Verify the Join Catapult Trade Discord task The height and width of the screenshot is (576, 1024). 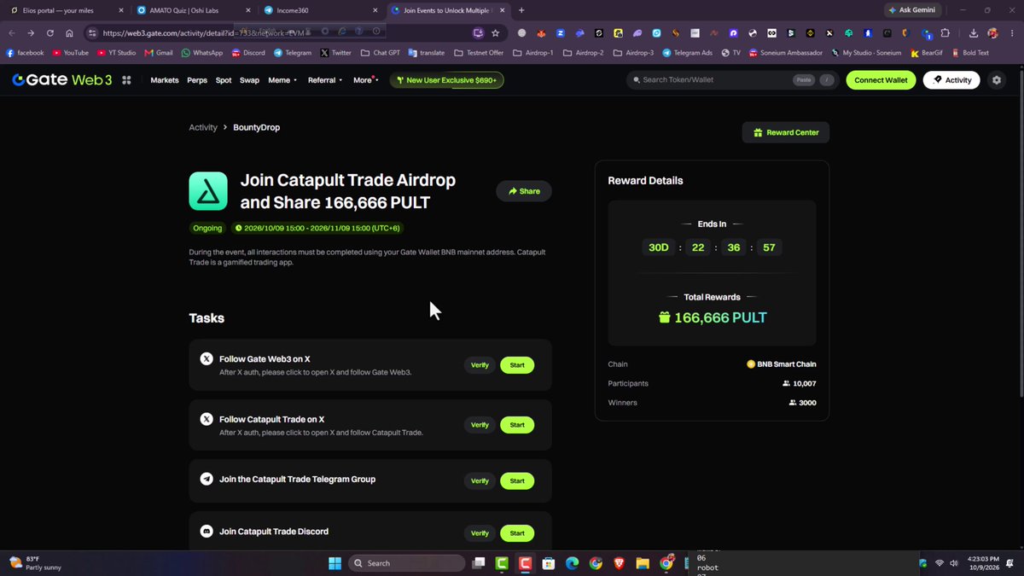pyautogui.click(x=480, y=533)
